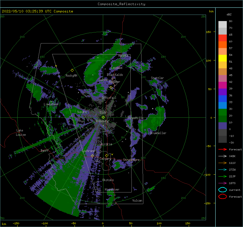Click yellow diamond marker above Calgary label
Screen dimensions: 243x227
click(107, 155)
